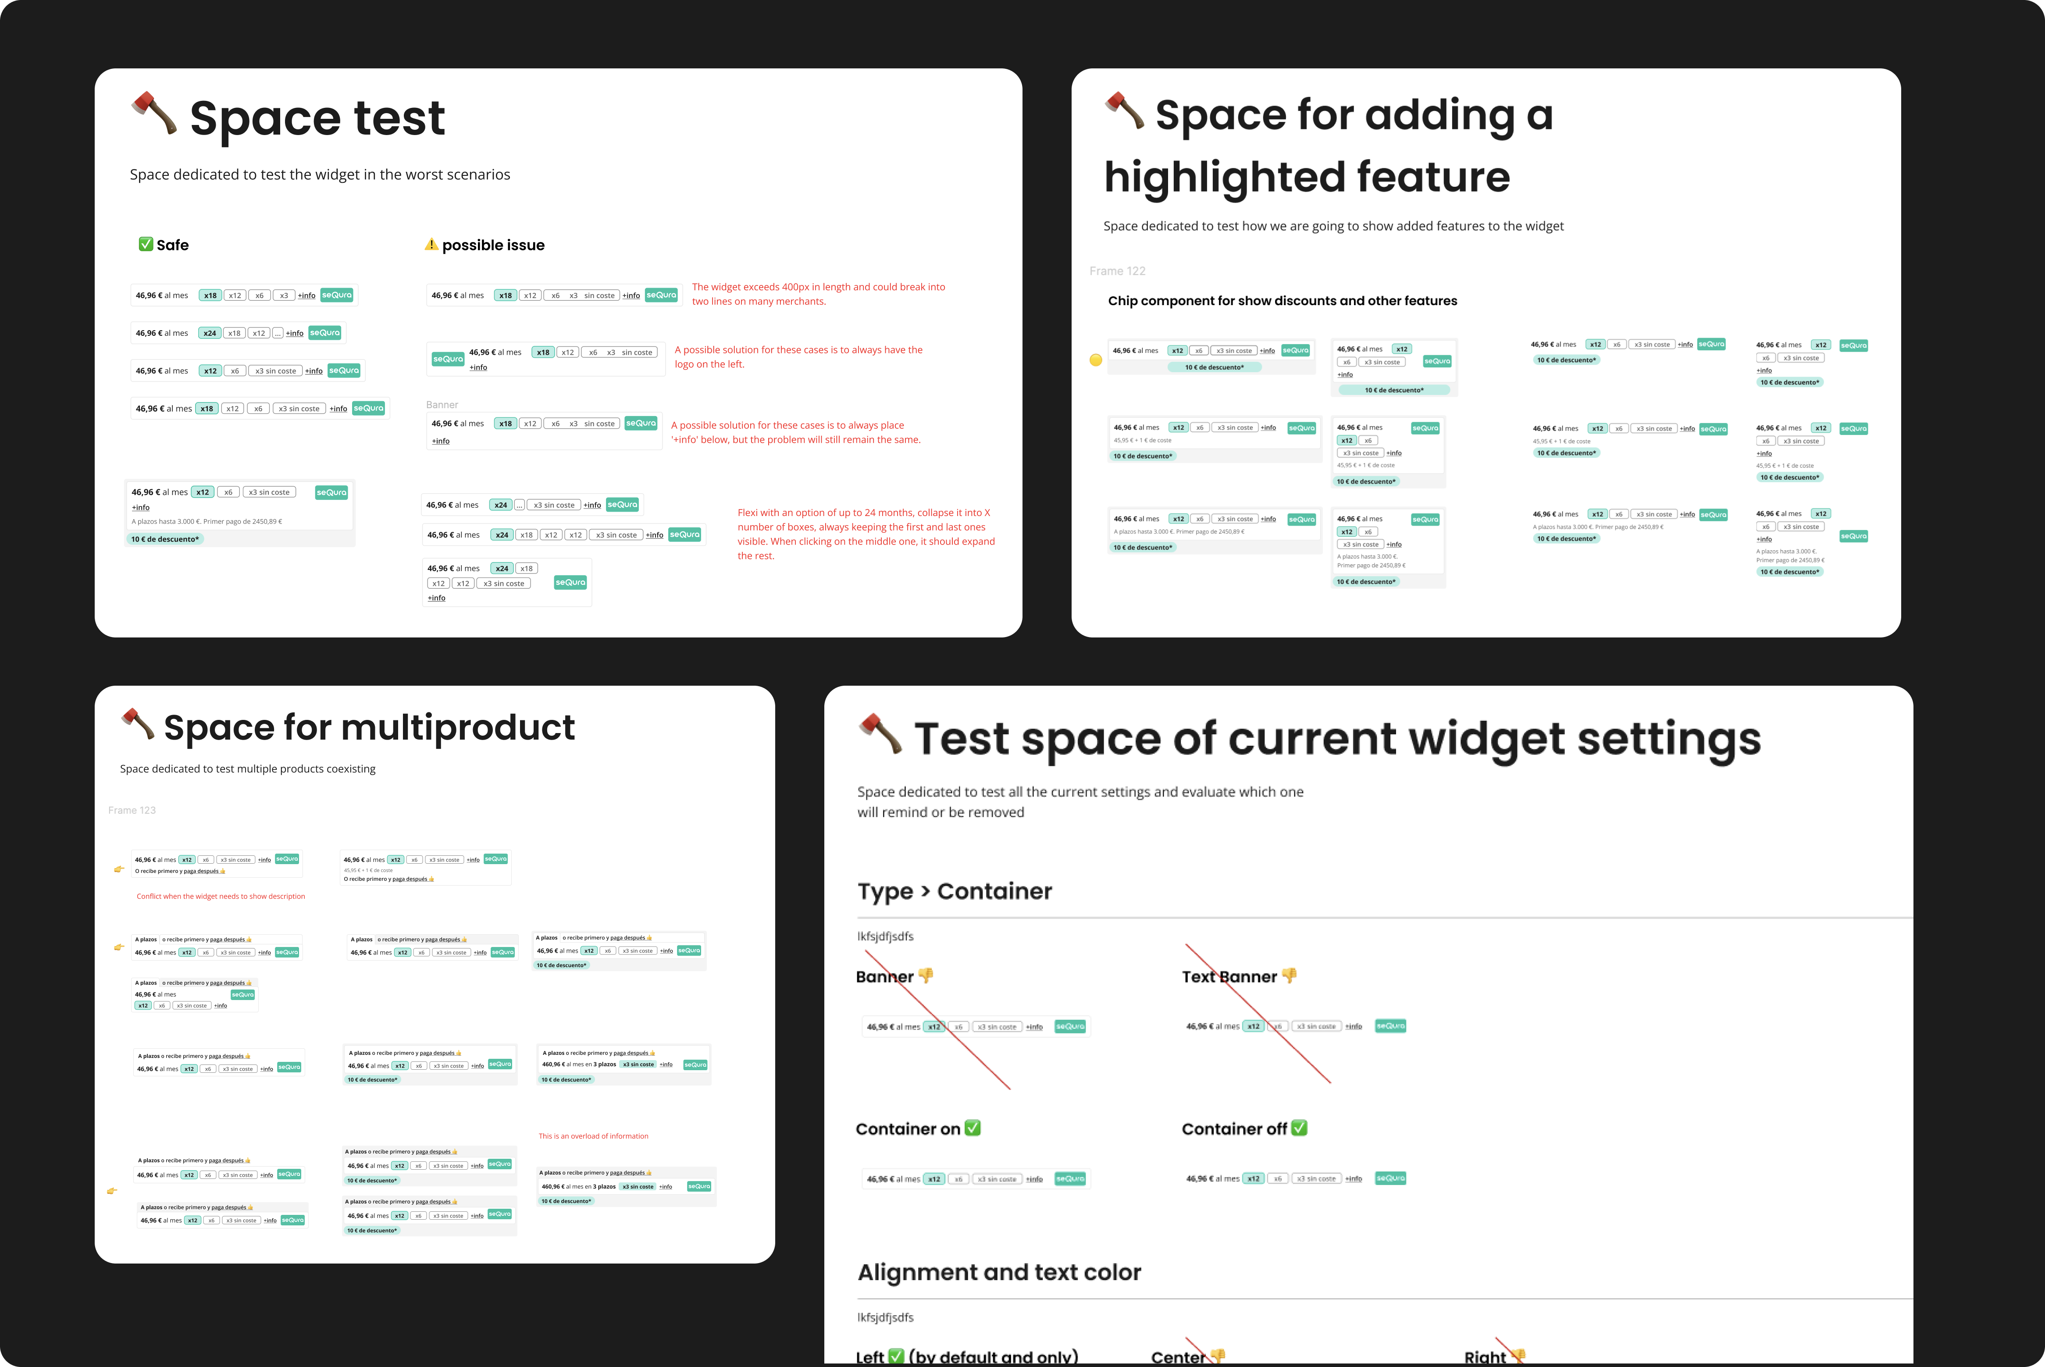This screenshot has width=2045, height=1367.
Task: Click thumbs-down emoji next to 'Text Banner' label
Action: tap(1289, 975)
